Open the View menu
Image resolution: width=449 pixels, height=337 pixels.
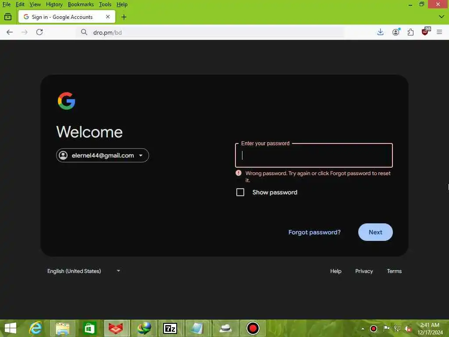tap(35, 4)
